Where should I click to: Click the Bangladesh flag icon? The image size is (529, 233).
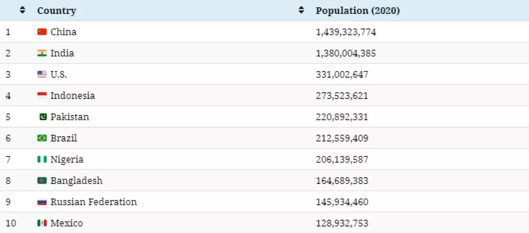[42, 181]
